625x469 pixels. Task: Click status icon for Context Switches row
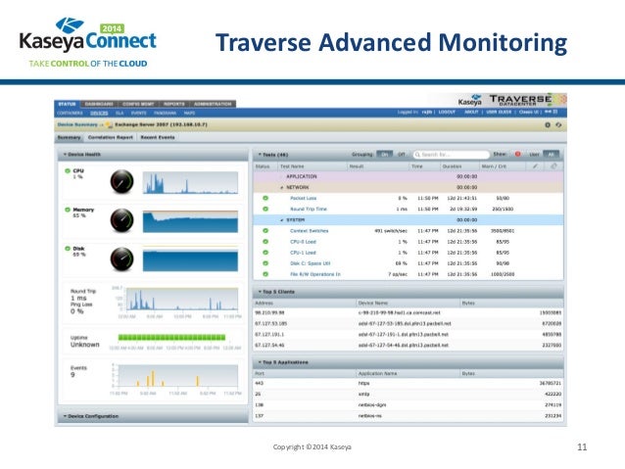pos(265,231)
